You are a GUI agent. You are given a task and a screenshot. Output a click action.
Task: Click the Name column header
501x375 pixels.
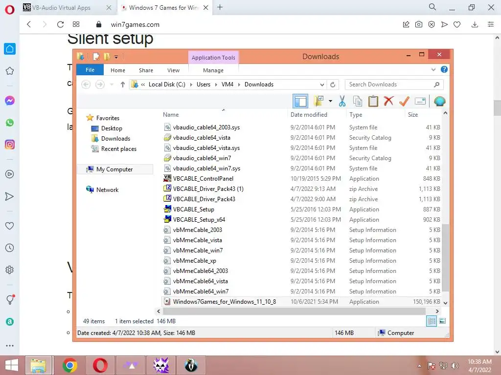click(171, 114)
